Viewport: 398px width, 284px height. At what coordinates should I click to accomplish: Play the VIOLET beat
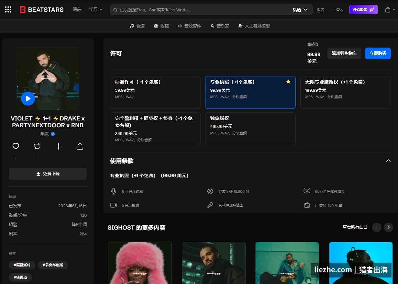tap(28, 98)
